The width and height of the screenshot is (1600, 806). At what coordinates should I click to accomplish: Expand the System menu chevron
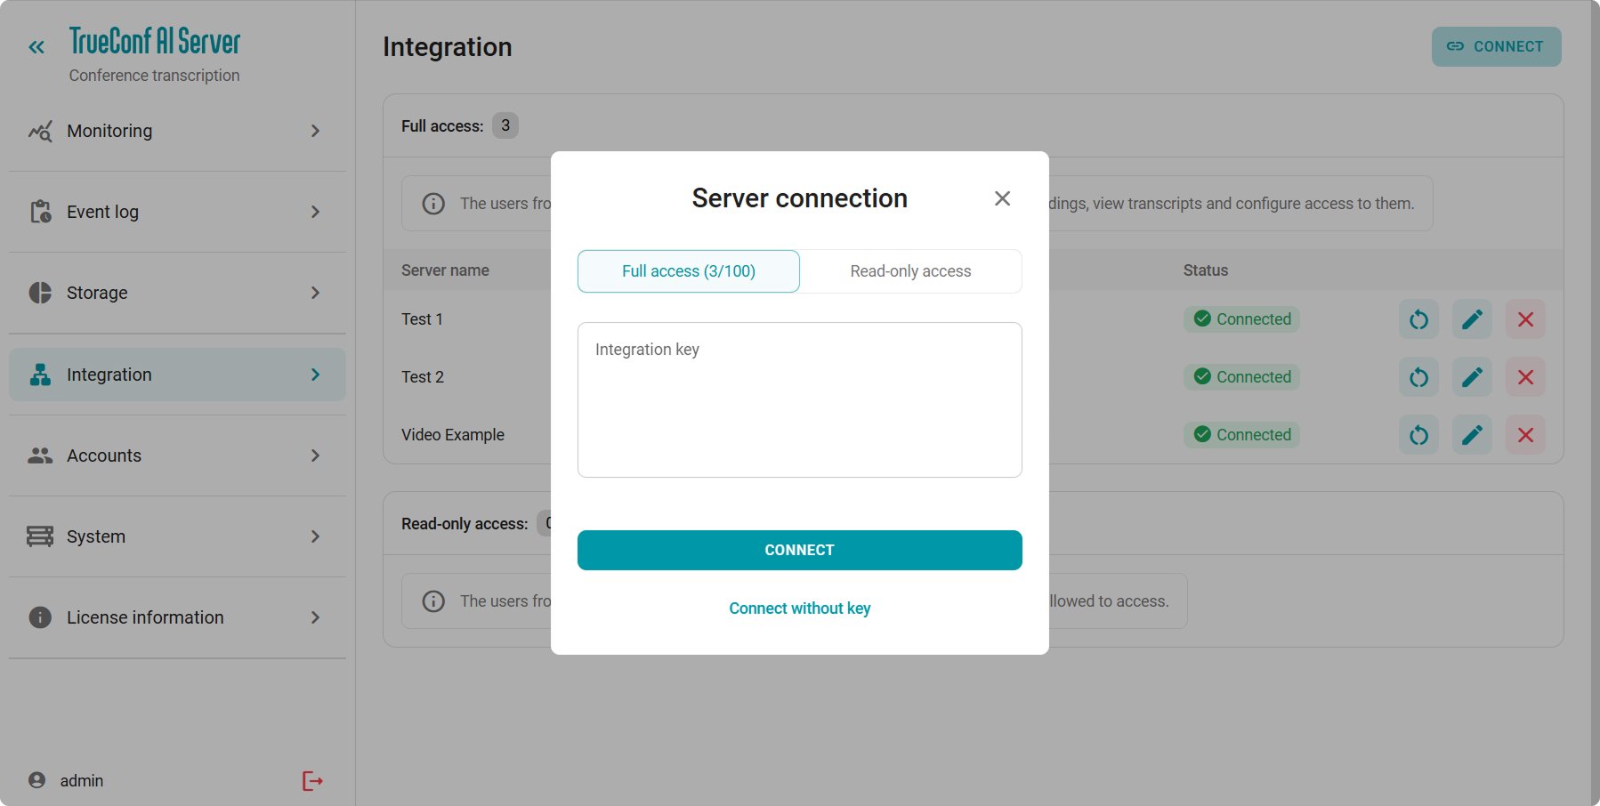[x=315, y=536]
